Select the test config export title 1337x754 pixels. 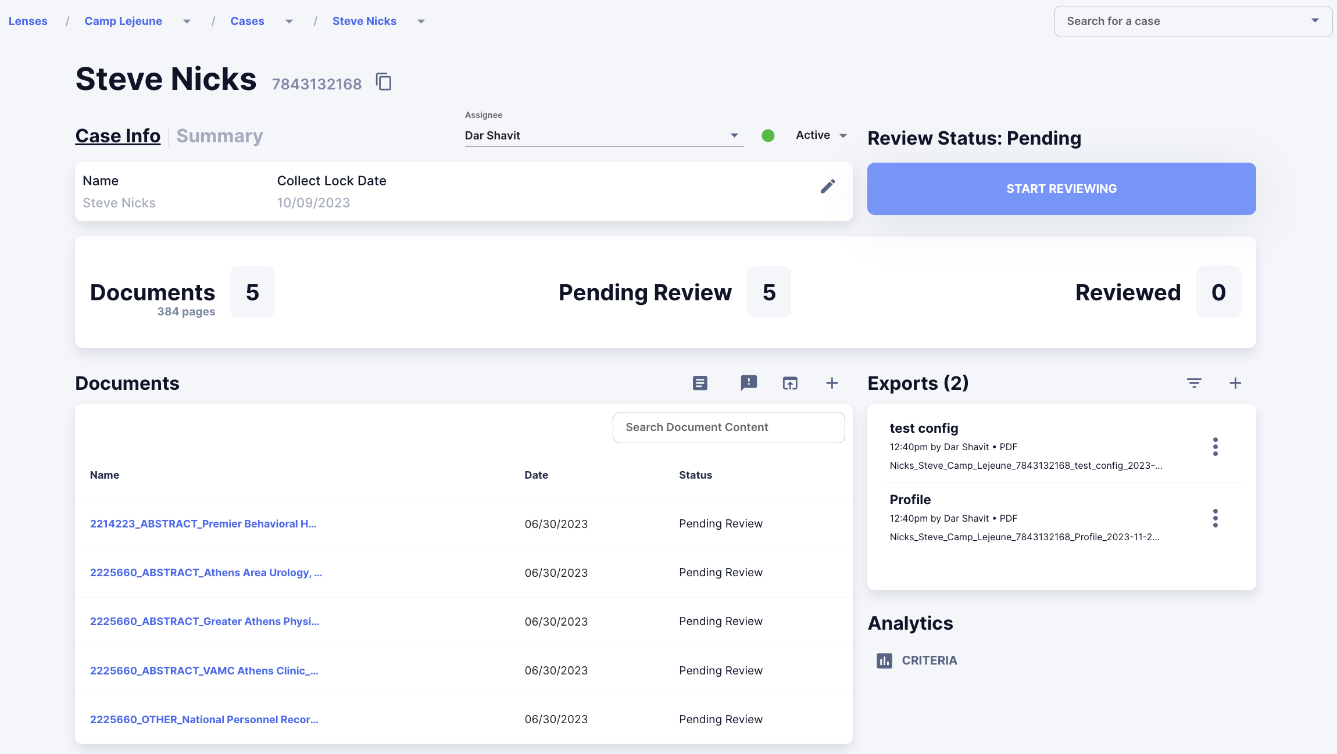[x=924, y=428]
